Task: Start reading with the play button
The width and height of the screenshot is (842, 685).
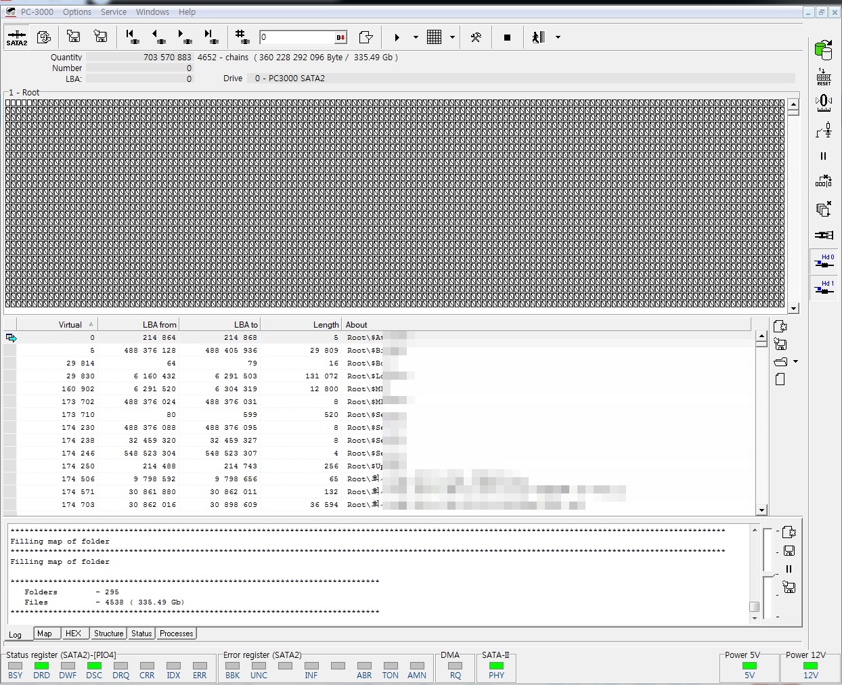Action: [x=397, y=38]
